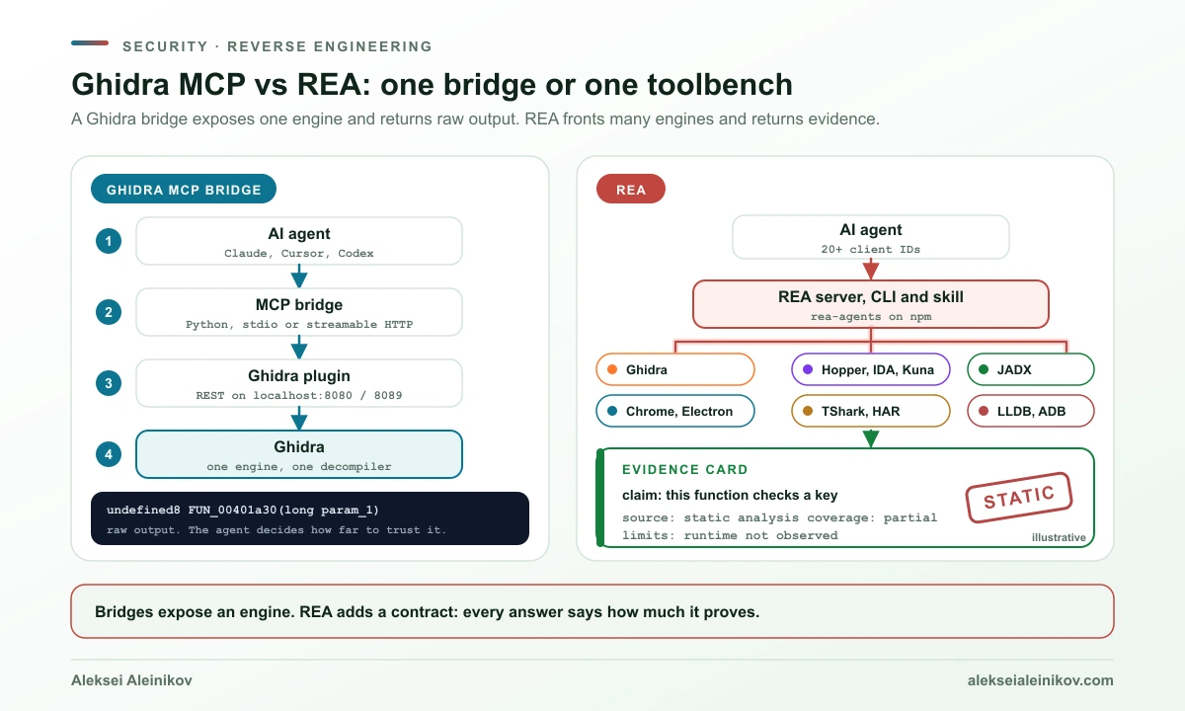Click the red dot in LLDB, ADB chip

(x=983, y=411)
